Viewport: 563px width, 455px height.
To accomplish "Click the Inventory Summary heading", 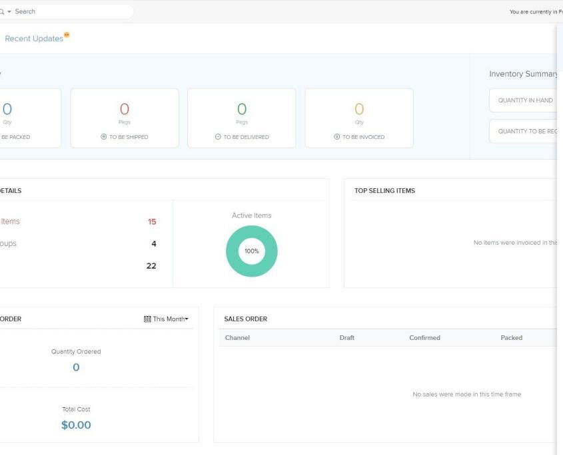I will click(x=523, y=74).
